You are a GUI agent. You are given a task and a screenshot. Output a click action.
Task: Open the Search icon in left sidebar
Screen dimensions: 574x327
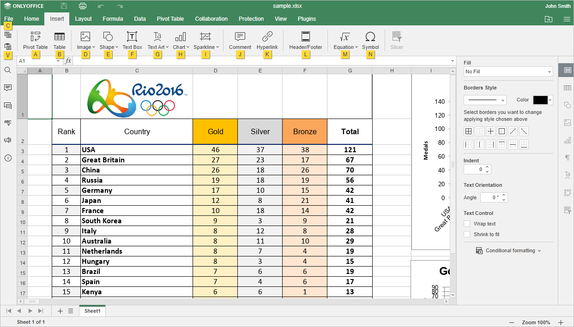(x=8, y=70)
